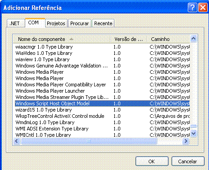
Task: Click the horizontal scrollbar left arrow
Action: (x=17, y=141)
